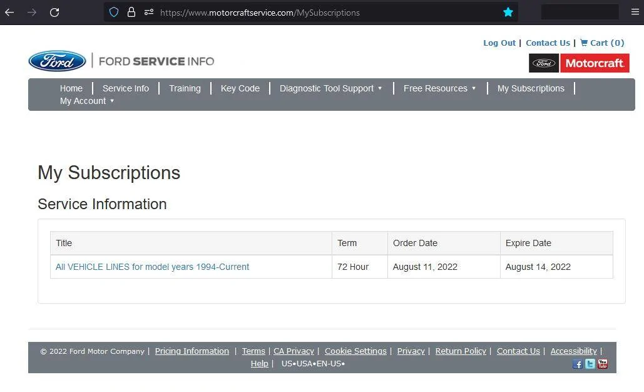Click the 2022 Ford Motor Company copyright
The width and height of the screenshot is (644, 392).
(x=93, y=351)
